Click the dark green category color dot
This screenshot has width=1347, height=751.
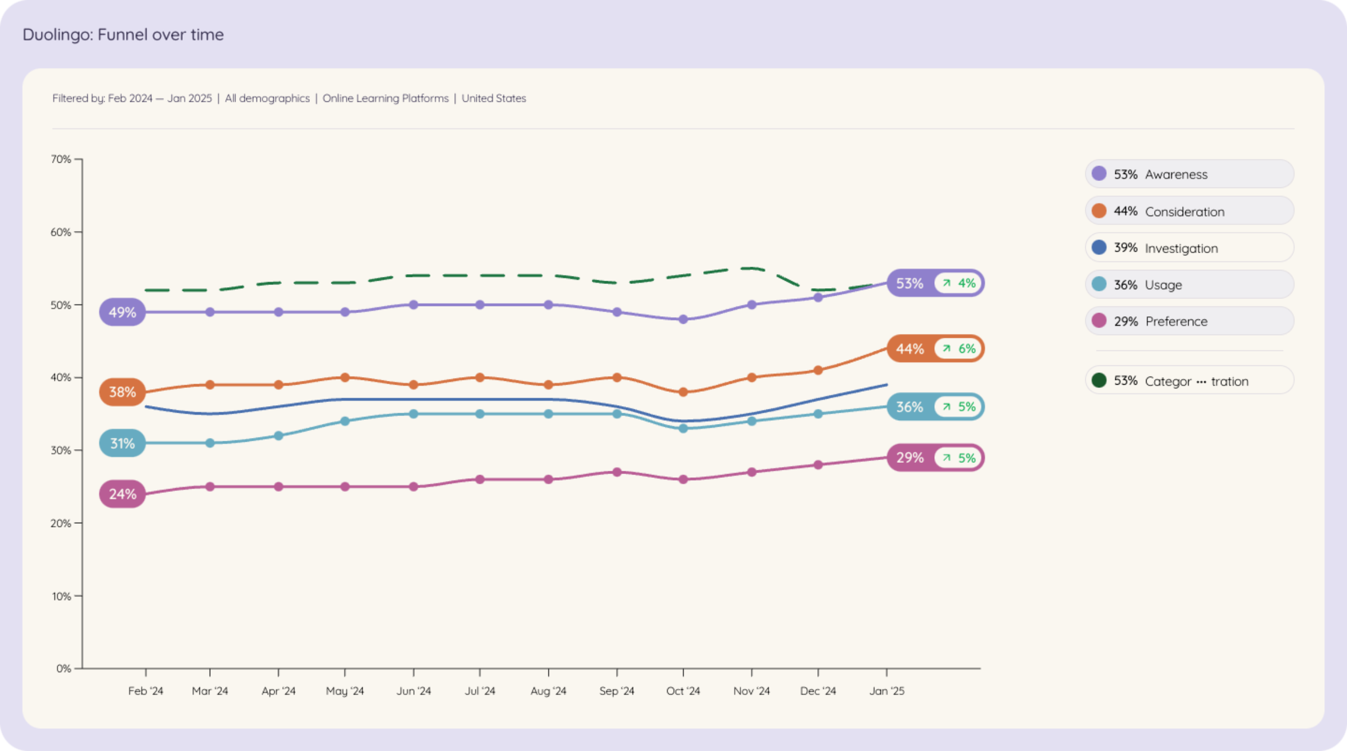click(1099, 380)
